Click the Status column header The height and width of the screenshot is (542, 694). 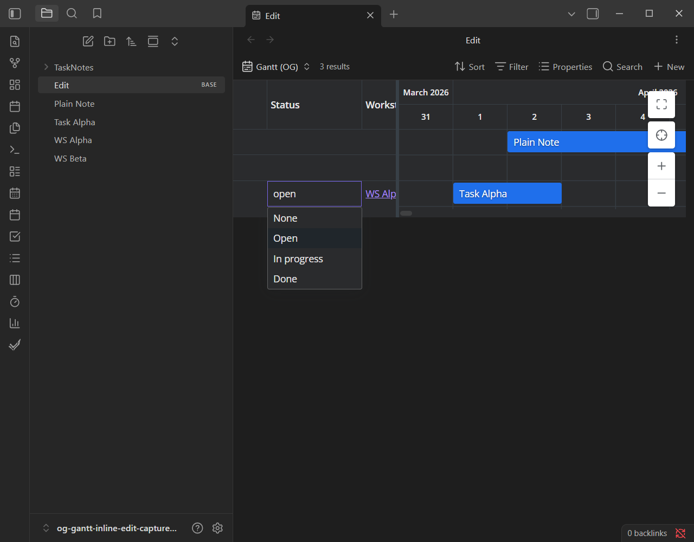(x=314, y=105)
